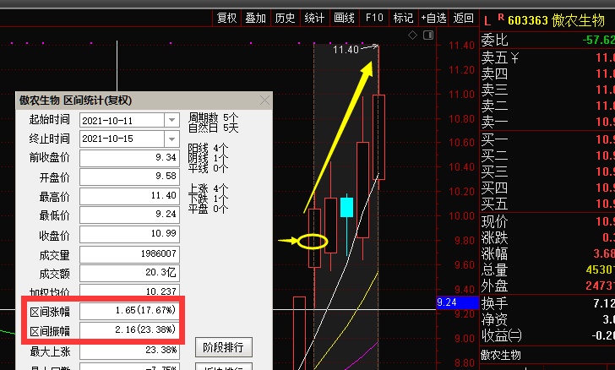Select the 前收盘价 value 9.34
The height and width of the screenshot is (370, 615).
(x=129, y=158)
